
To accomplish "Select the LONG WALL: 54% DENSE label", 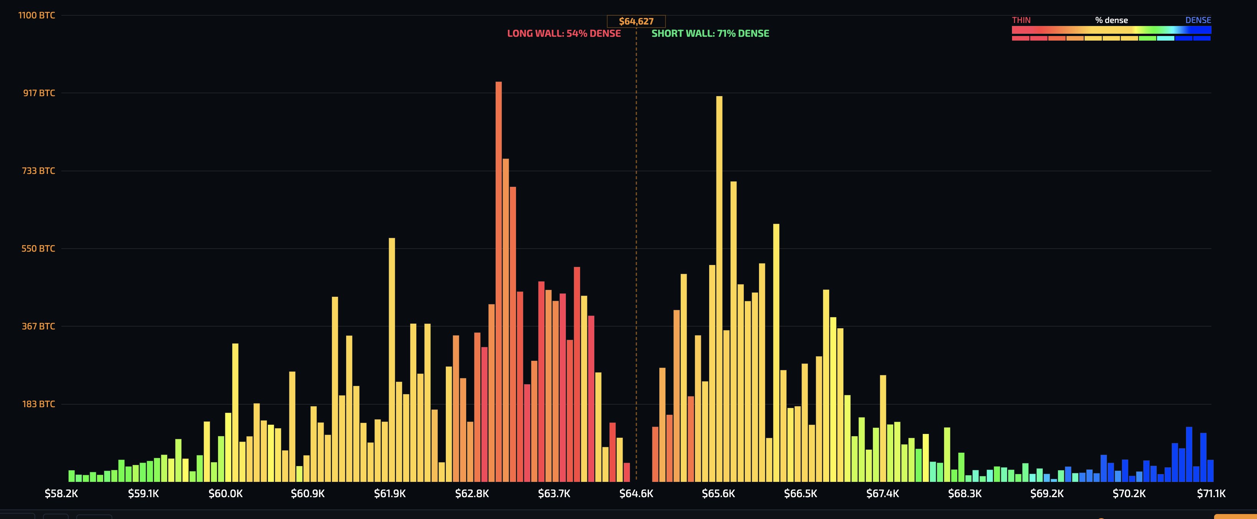I will point(564,34).
